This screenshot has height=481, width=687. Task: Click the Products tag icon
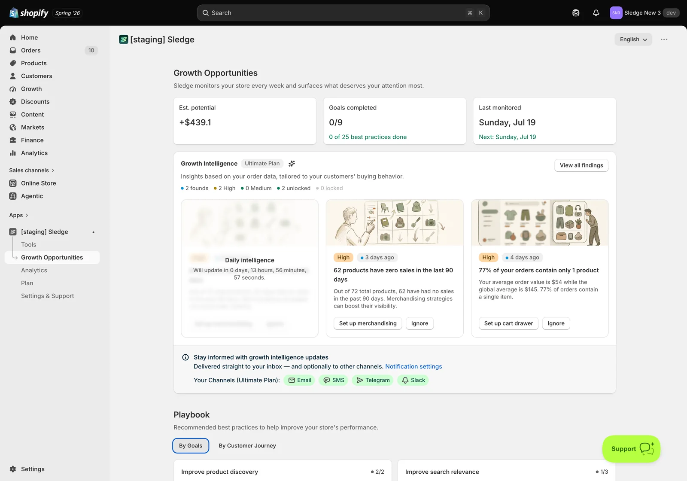[13, 63]
